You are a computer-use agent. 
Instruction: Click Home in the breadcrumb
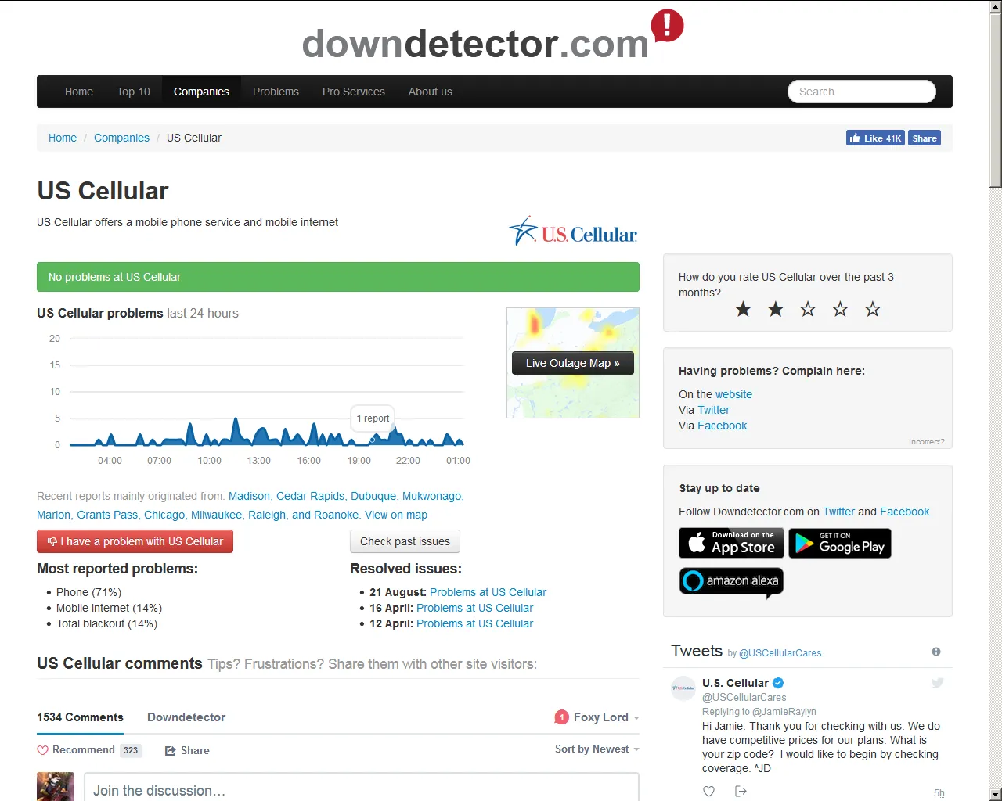pos(63,138)
